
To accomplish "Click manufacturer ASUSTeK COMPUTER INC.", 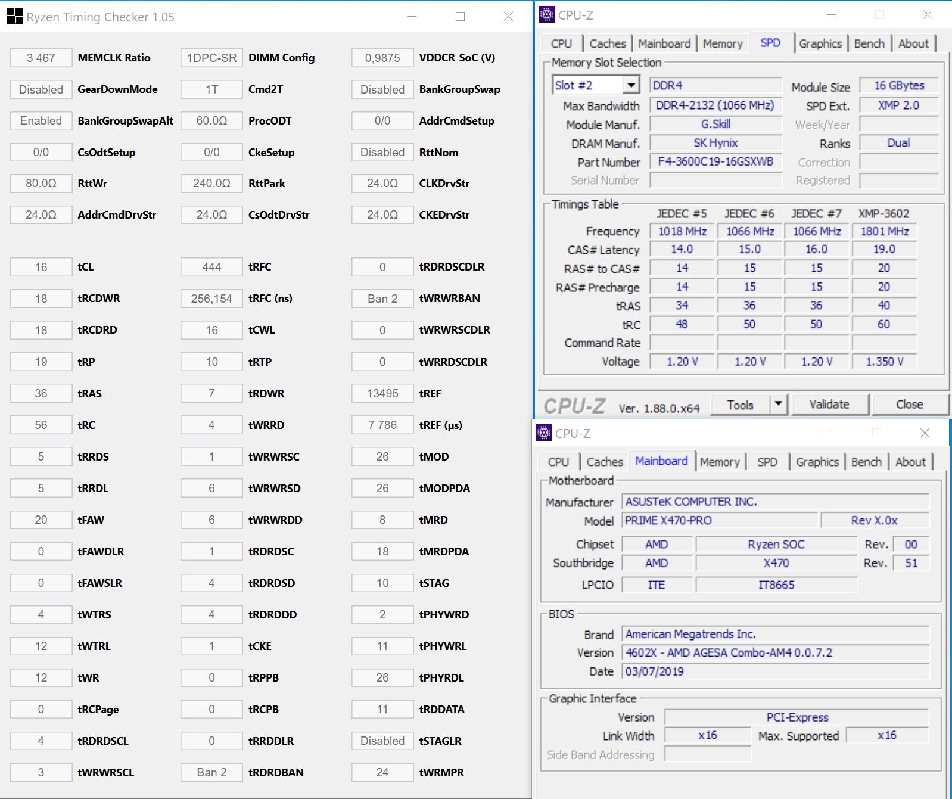I will coord(776,502).
